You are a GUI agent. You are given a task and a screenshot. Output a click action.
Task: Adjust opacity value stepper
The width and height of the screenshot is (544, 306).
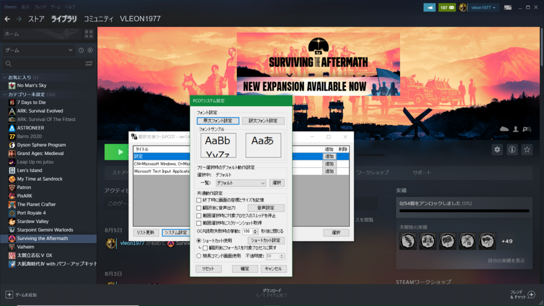(282, 256)
